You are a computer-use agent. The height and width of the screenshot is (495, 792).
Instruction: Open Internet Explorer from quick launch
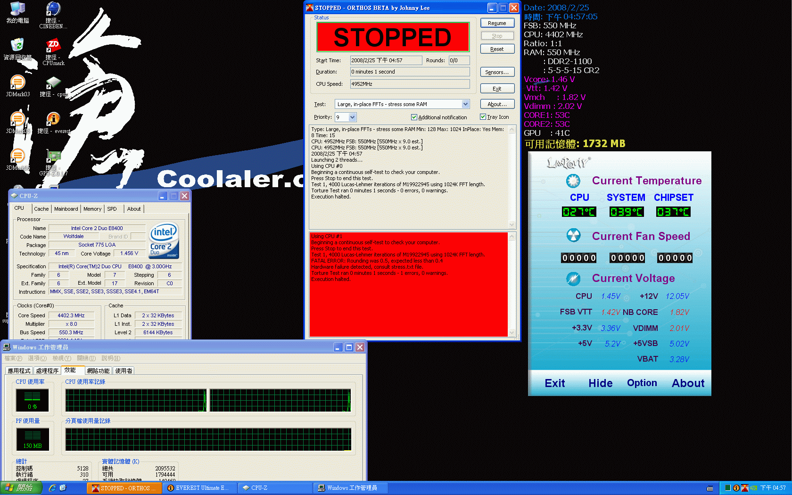click(52, 488)
